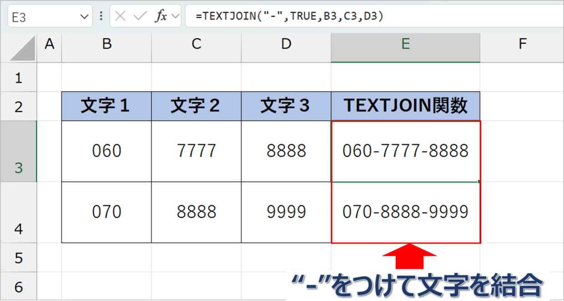Click the Name Box showing E3

coord(50,17)
